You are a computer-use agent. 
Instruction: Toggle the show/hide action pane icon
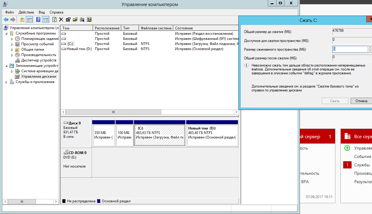pos(45,19)
